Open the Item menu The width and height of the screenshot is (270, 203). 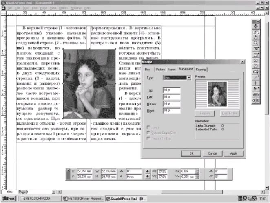35,8
